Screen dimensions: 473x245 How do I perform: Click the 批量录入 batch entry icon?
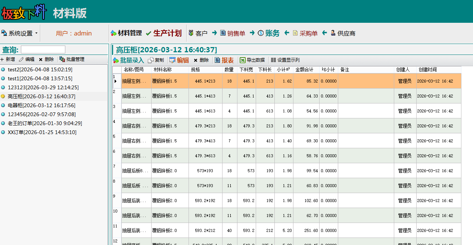tap(115, 60)
